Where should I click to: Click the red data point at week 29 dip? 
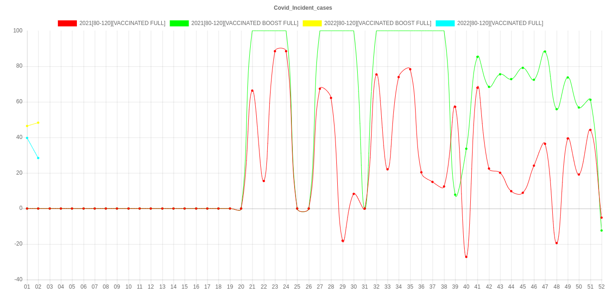pos(343,241)
